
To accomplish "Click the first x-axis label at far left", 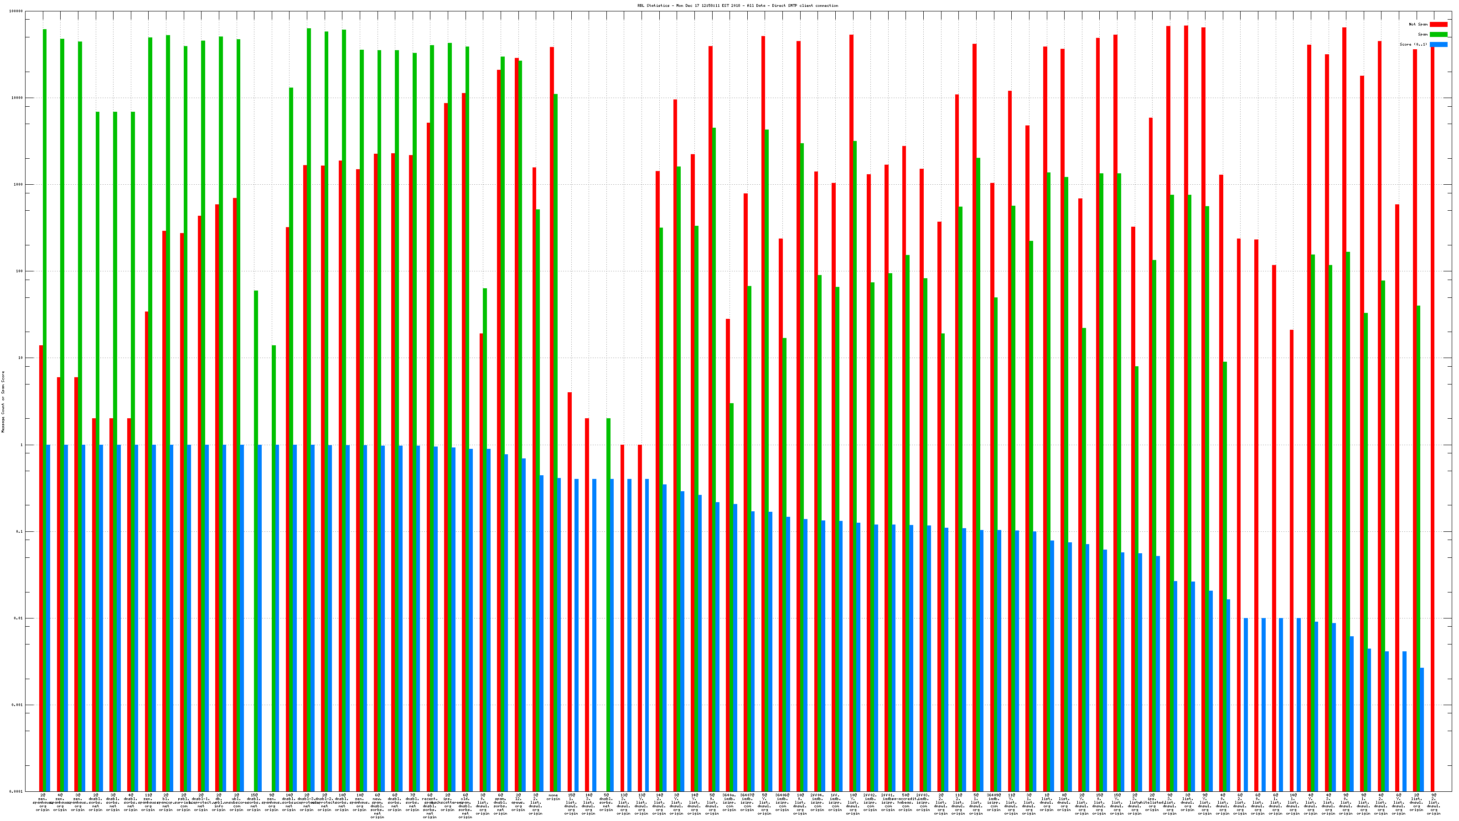I will tap(42, 802).
